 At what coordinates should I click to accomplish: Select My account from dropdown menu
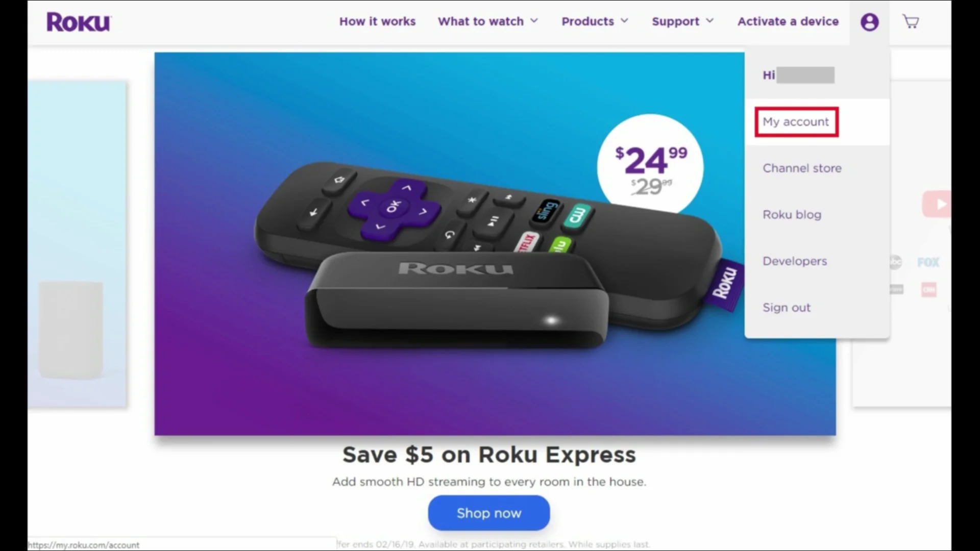click(796, 122)
